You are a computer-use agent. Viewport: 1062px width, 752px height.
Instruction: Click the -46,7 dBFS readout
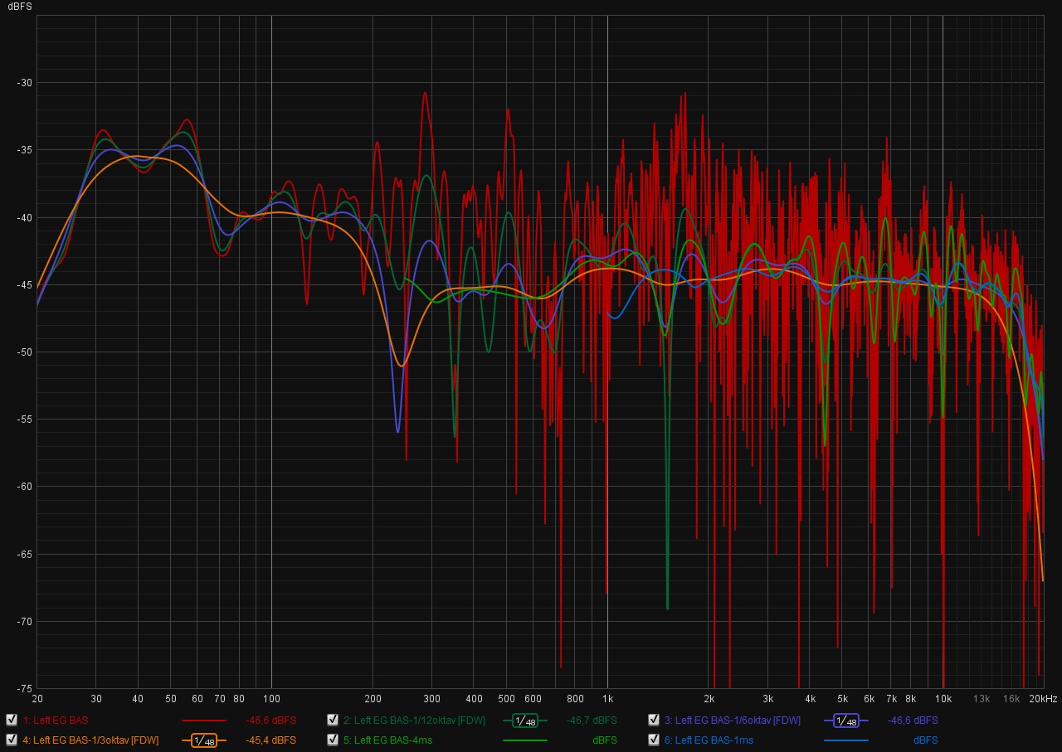pyautogui.click(x=592, y=720)
